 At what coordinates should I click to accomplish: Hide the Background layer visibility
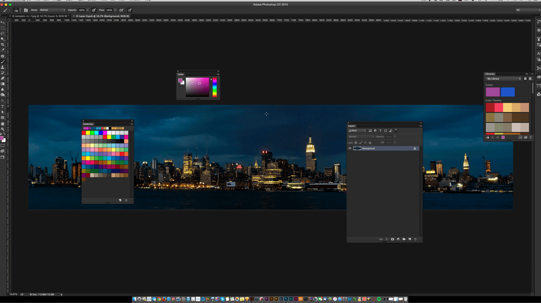point(350,148)
